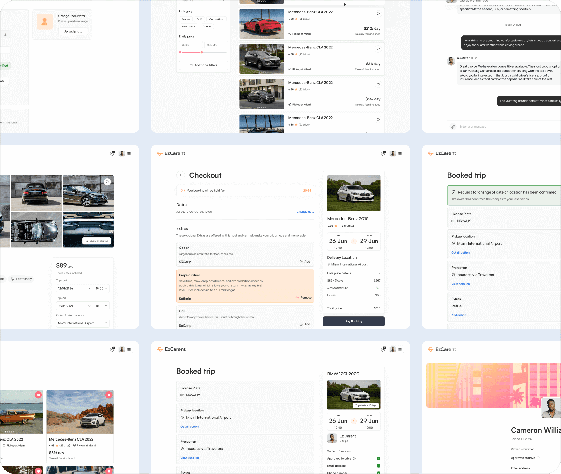
Task: Click Pay Booking button
Action: coord(354,322)
